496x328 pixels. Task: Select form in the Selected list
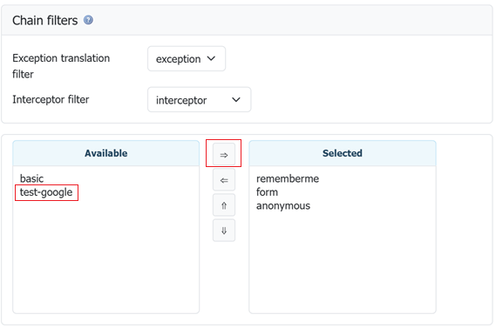coord(267,192)
